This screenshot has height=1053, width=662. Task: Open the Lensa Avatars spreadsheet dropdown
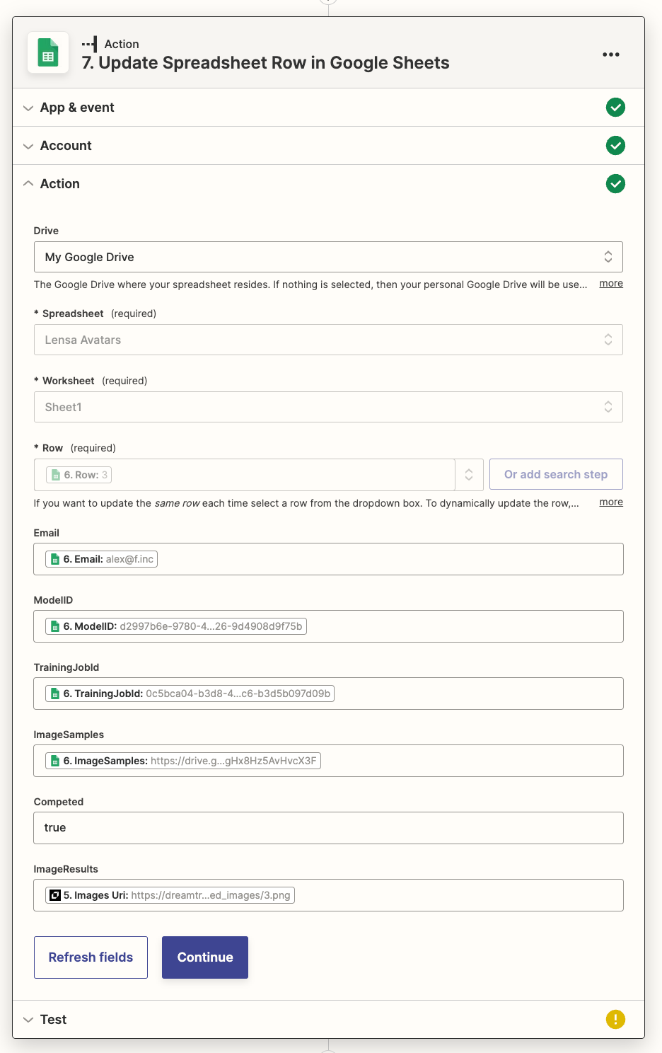(x=328, y=340)
